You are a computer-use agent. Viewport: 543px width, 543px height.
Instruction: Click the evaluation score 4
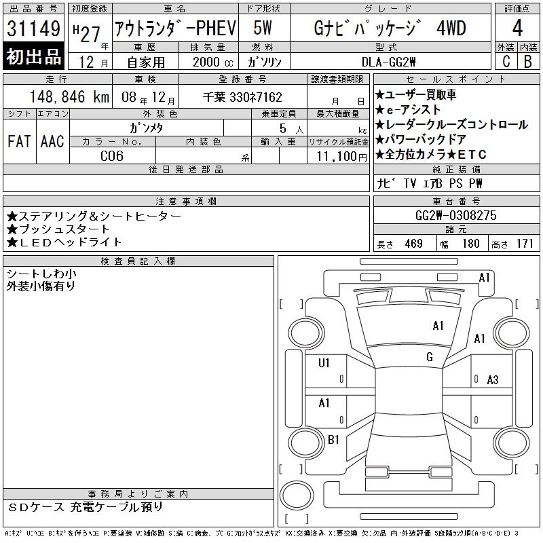(x=517, y=29)
